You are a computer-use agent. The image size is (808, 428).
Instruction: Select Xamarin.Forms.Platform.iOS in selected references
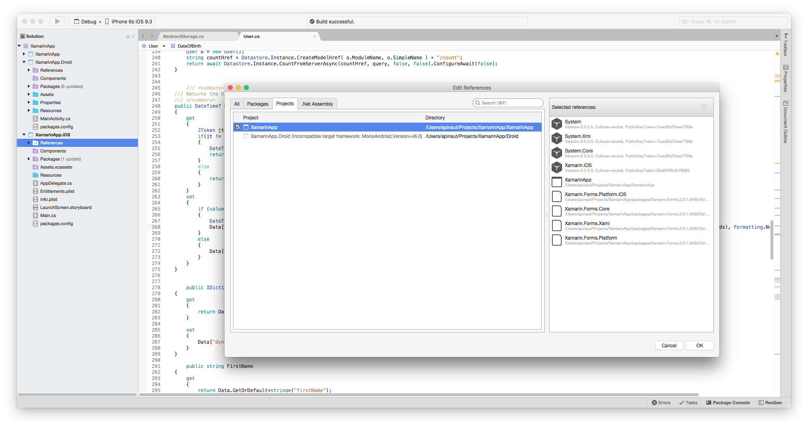tap(631, 196)
